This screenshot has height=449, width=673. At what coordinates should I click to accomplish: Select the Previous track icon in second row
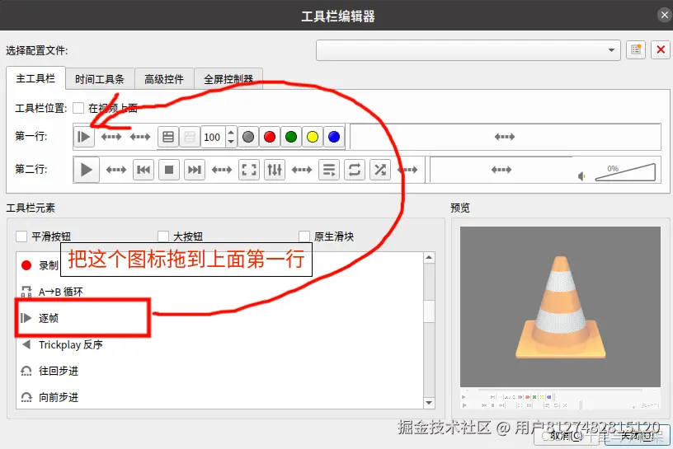pos(144,170)
